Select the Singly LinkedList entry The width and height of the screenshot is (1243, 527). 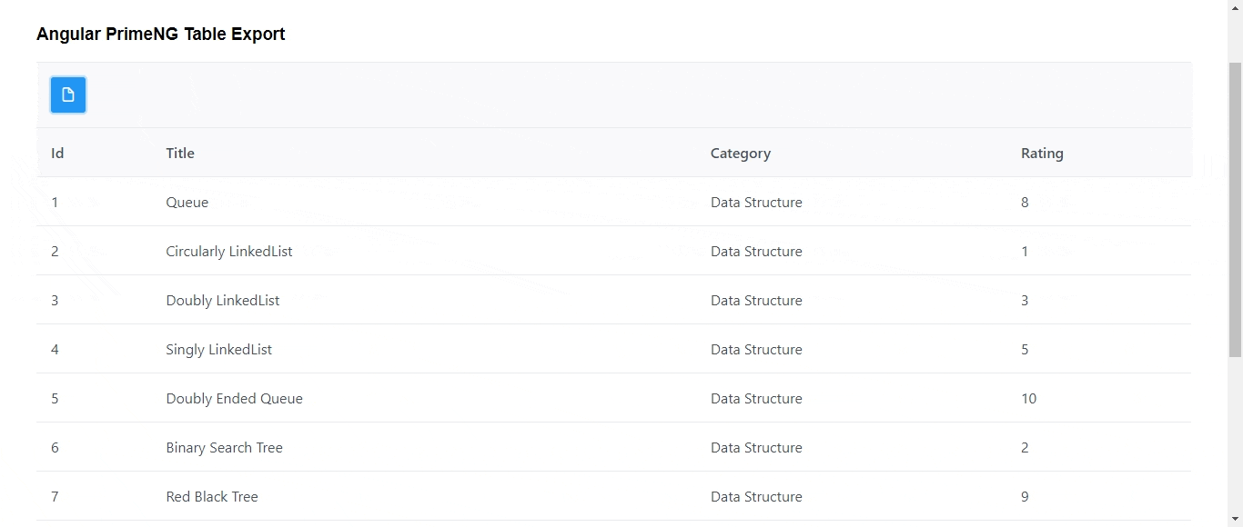[219, 350]
